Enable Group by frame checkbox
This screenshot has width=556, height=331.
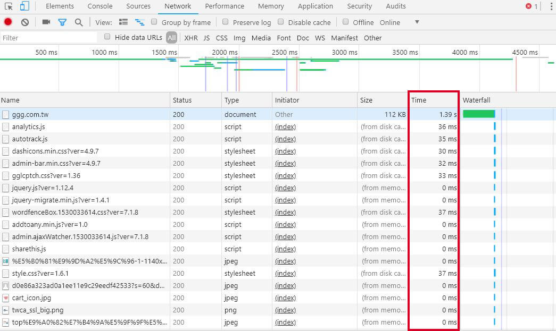pyautogui.click(x=154, y=22)
